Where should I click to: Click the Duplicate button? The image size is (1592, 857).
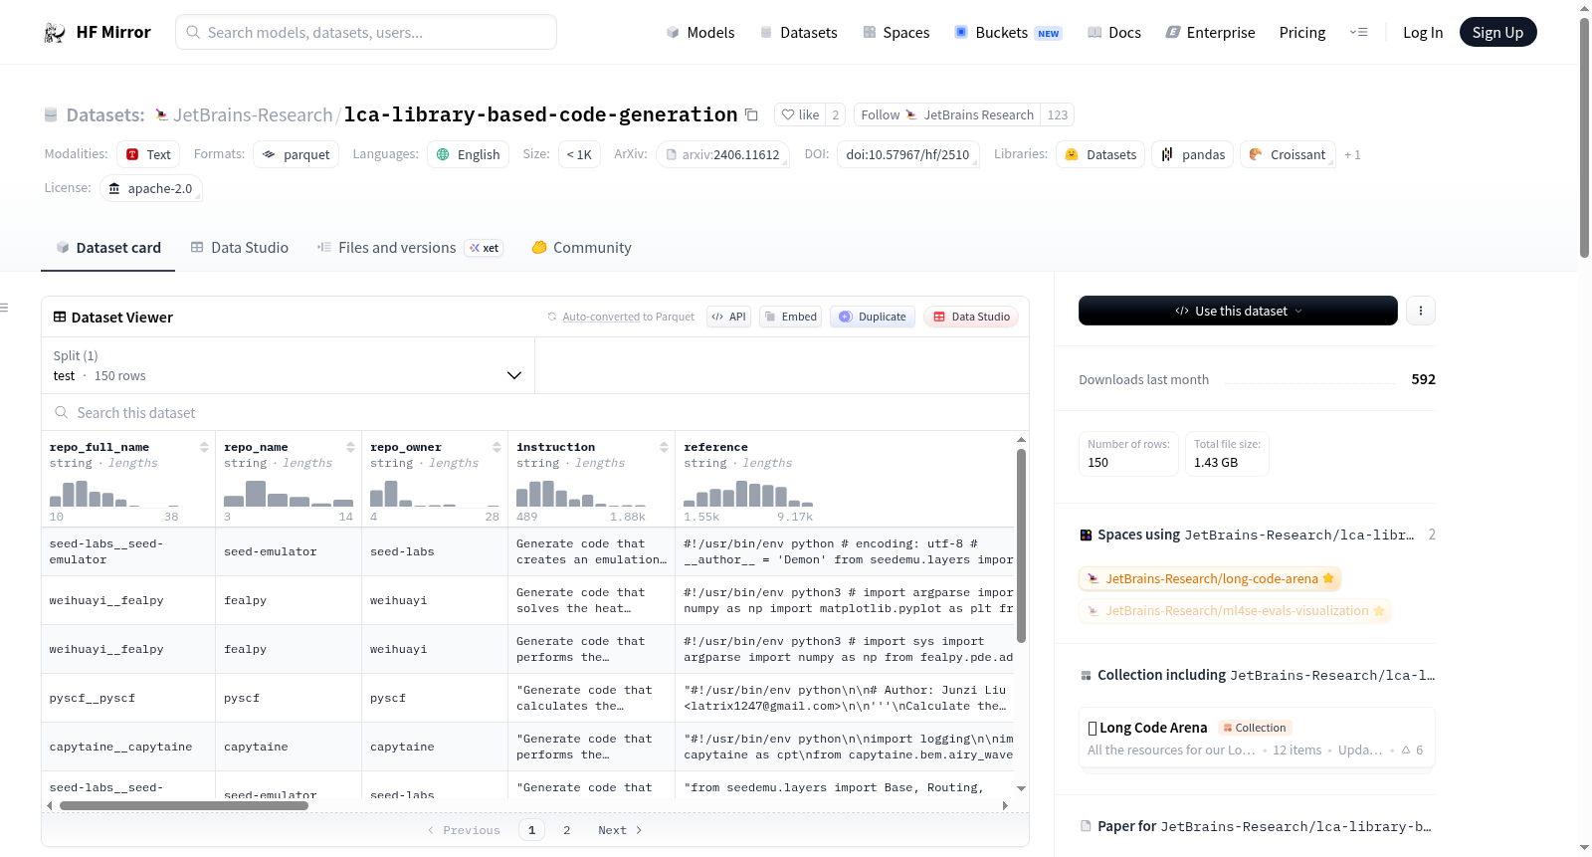[x=872, y=317]
